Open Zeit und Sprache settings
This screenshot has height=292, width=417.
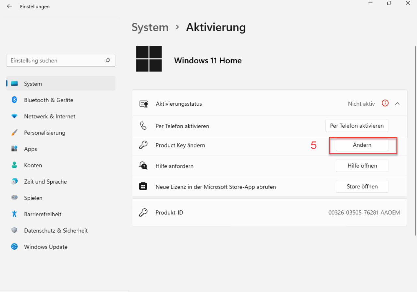coord(61,181)
